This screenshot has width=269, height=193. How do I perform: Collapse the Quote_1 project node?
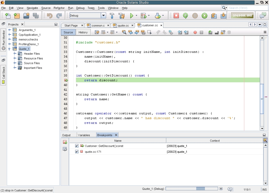[9, 49]
